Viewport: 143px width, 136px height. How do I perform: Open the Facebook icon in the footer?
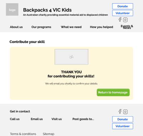tap(120, 111)
